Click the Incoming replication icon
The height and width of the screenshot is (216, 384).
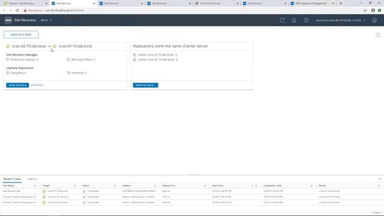(x=68, y=73)
